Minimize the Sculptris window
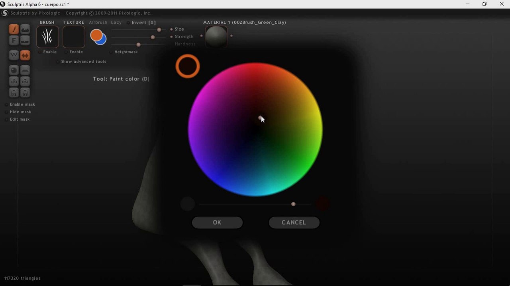Screen dimensions: 510x286 467,4
